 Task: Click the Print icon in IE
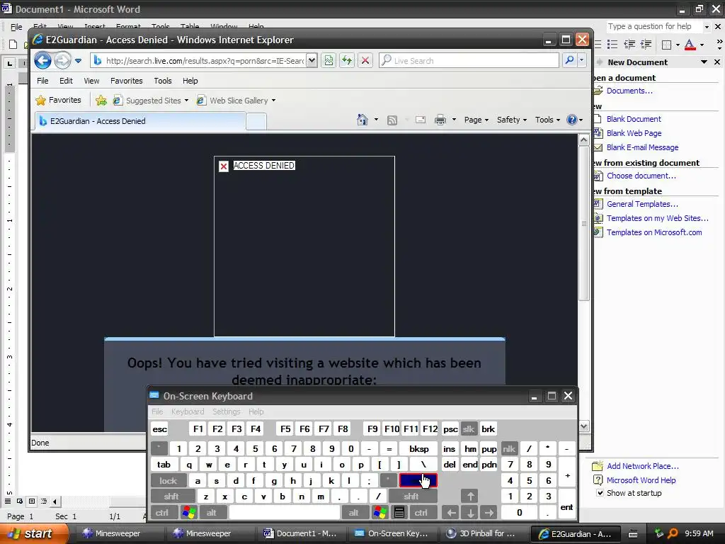tap(440, 120)
